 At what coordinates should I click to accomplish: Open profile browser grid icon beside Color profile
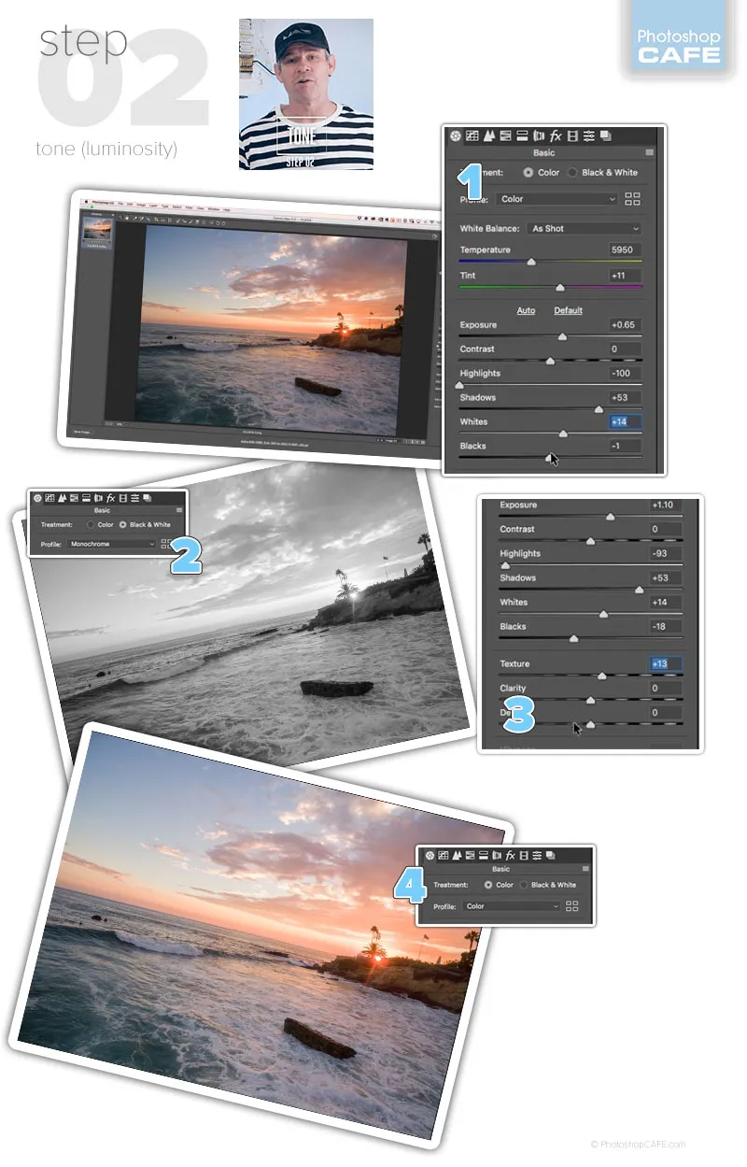point(632,199)
